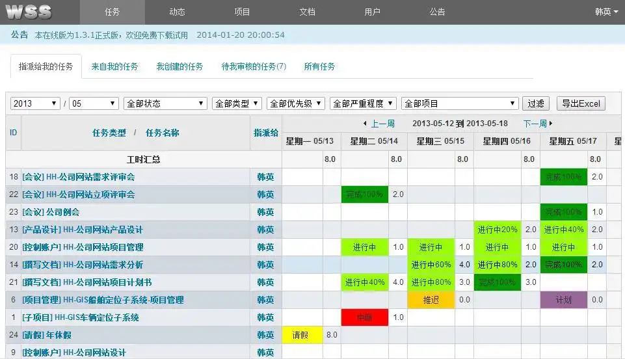Go to next week via 下一周
This screenshot has width=625, height=359.
point(538,124)
